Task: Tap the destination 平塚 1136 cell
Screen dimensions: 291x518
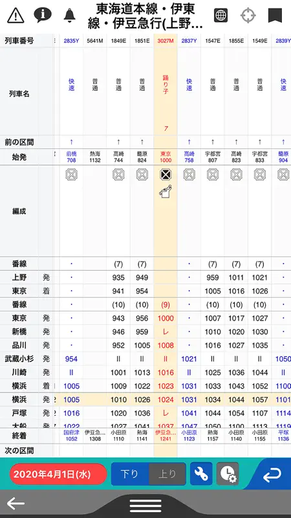Action: click(283, 435)
